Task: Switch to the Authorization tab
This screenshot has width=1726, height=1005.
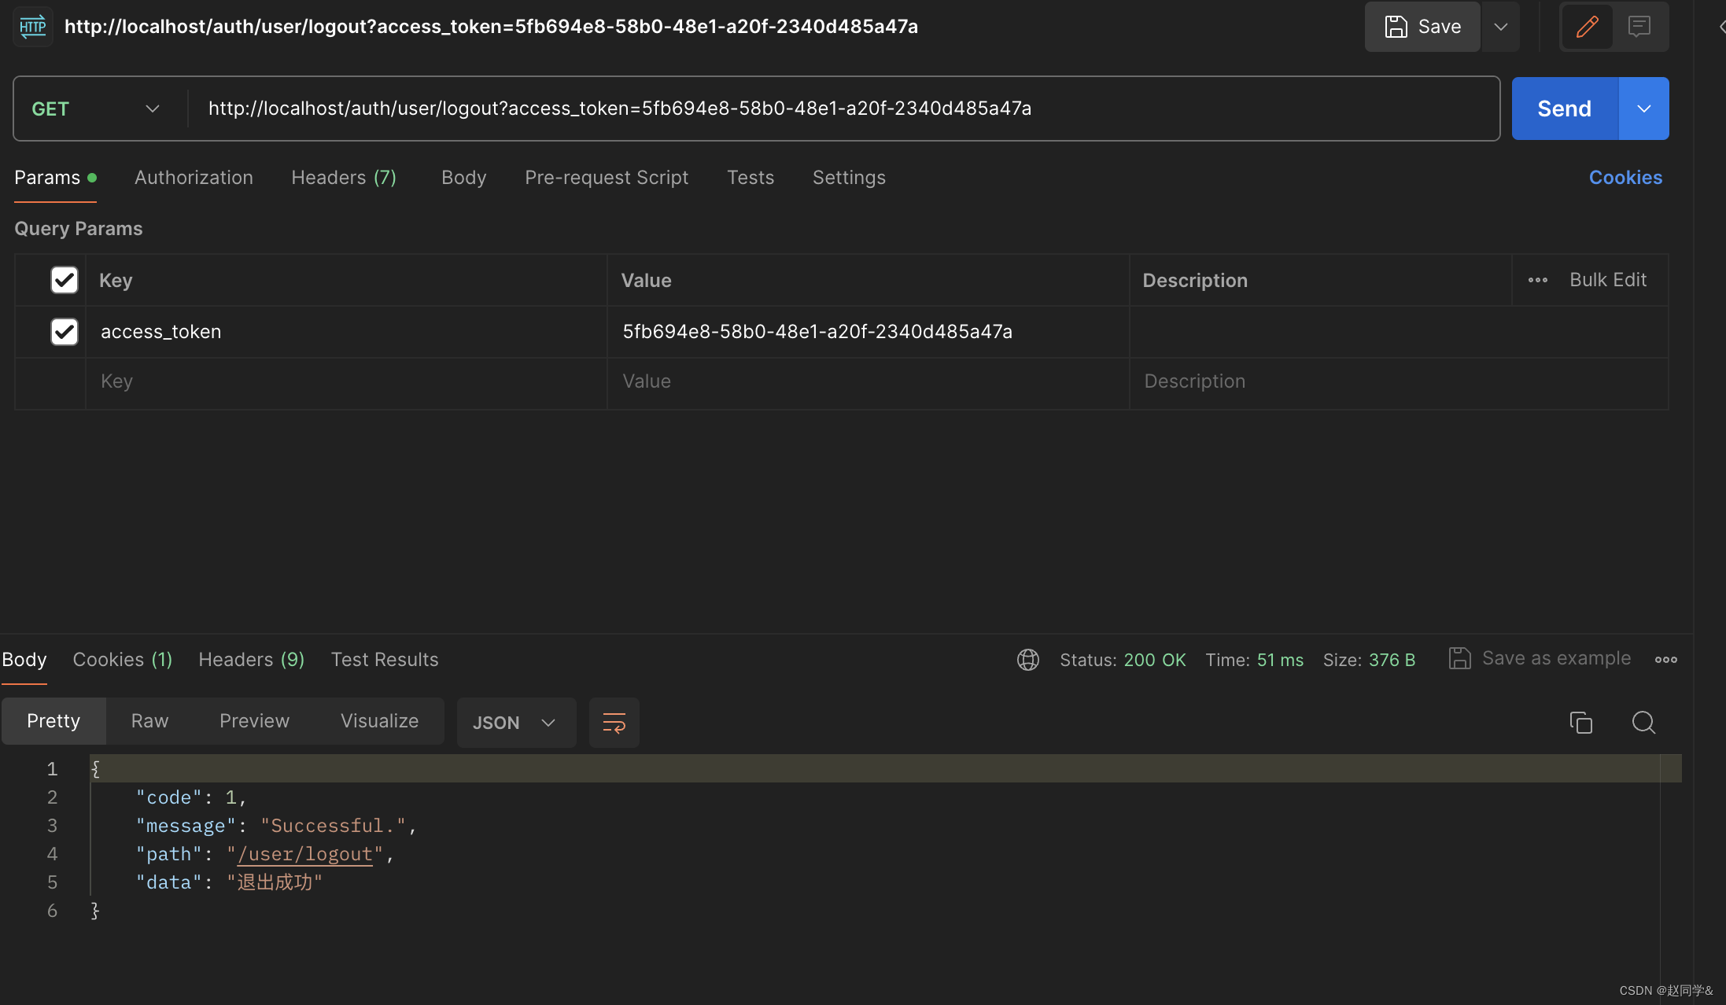Action: click(x=194, y=178)
